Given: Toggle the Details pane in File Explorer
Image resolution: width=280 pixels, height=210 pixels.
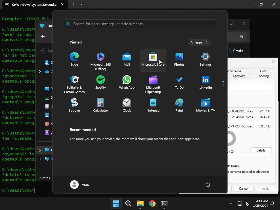Looking at the screenshot, I should [x=235, y=51].
